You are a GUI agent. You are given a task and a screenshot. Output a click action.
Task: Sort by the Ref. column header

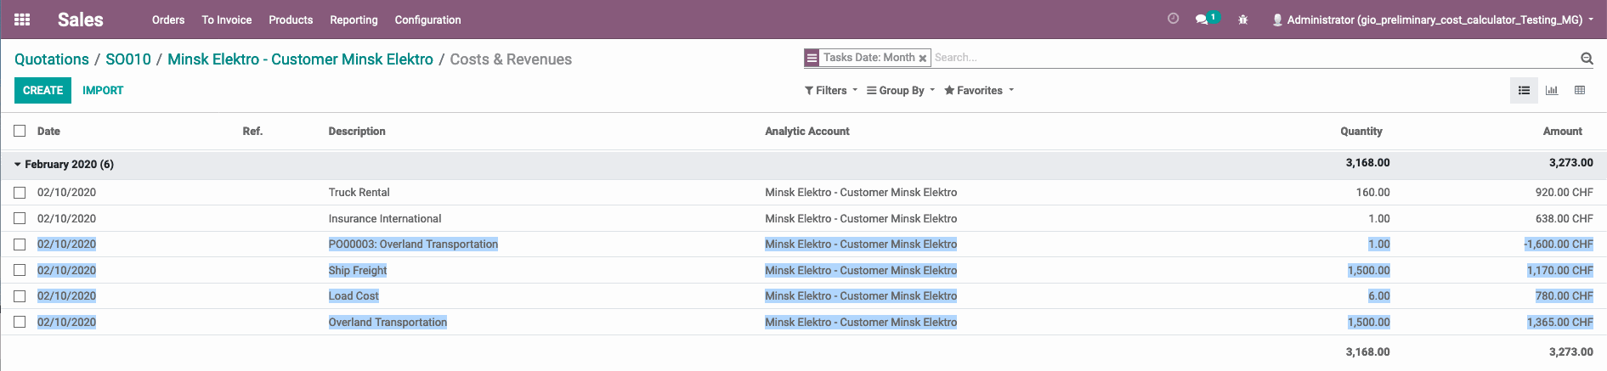[x=252, y=131]
